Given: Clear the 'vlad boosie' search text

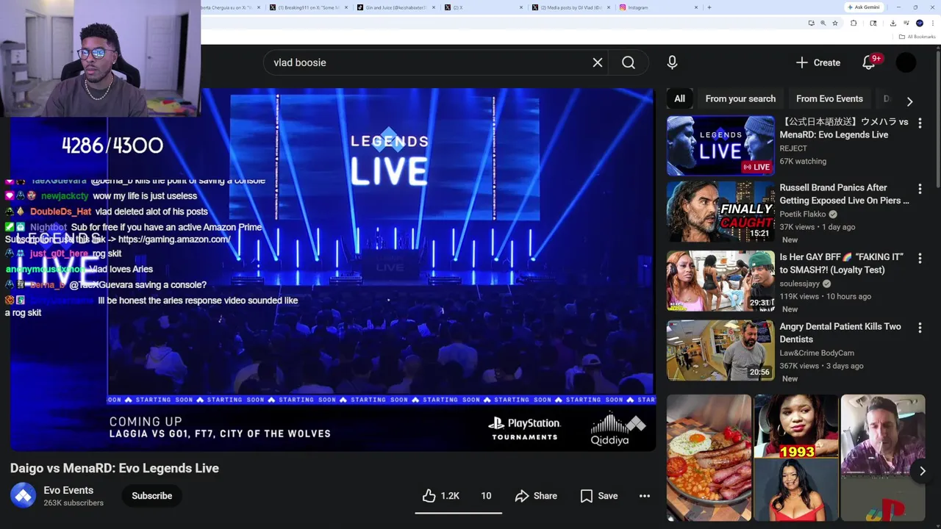Looking at the screenshot, I should tap(598, 62).
